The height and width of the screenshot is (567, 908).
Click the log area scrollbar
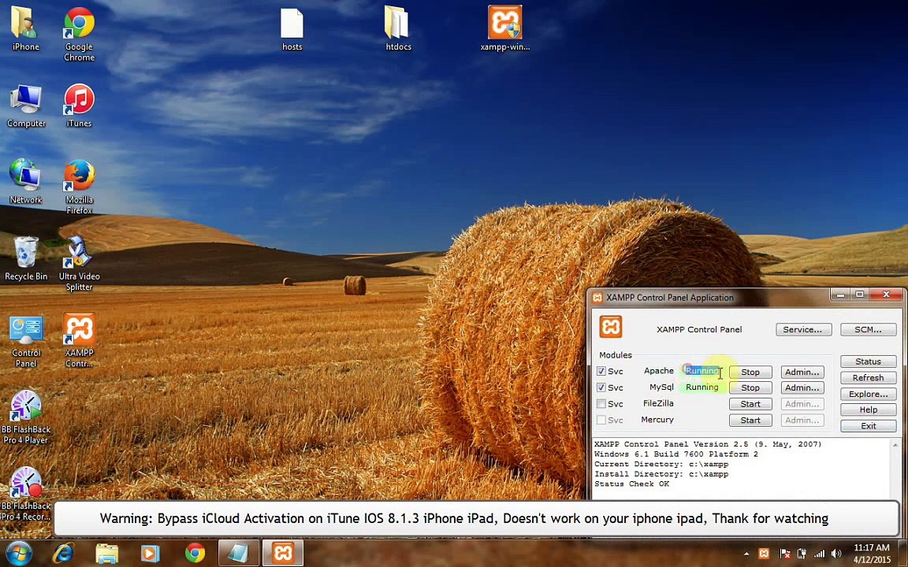pos(895,469)
